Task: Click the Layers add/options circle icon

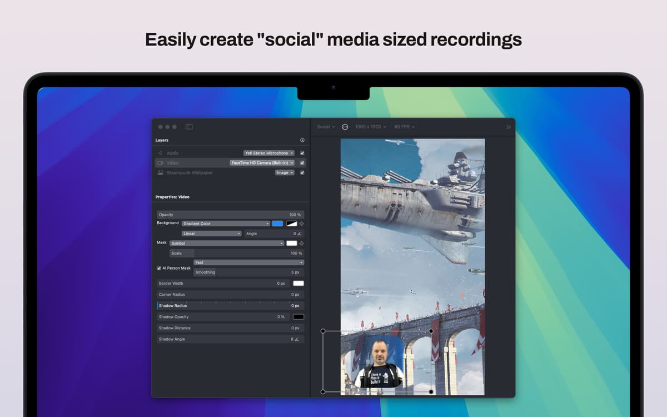Action: coord(302,140)
